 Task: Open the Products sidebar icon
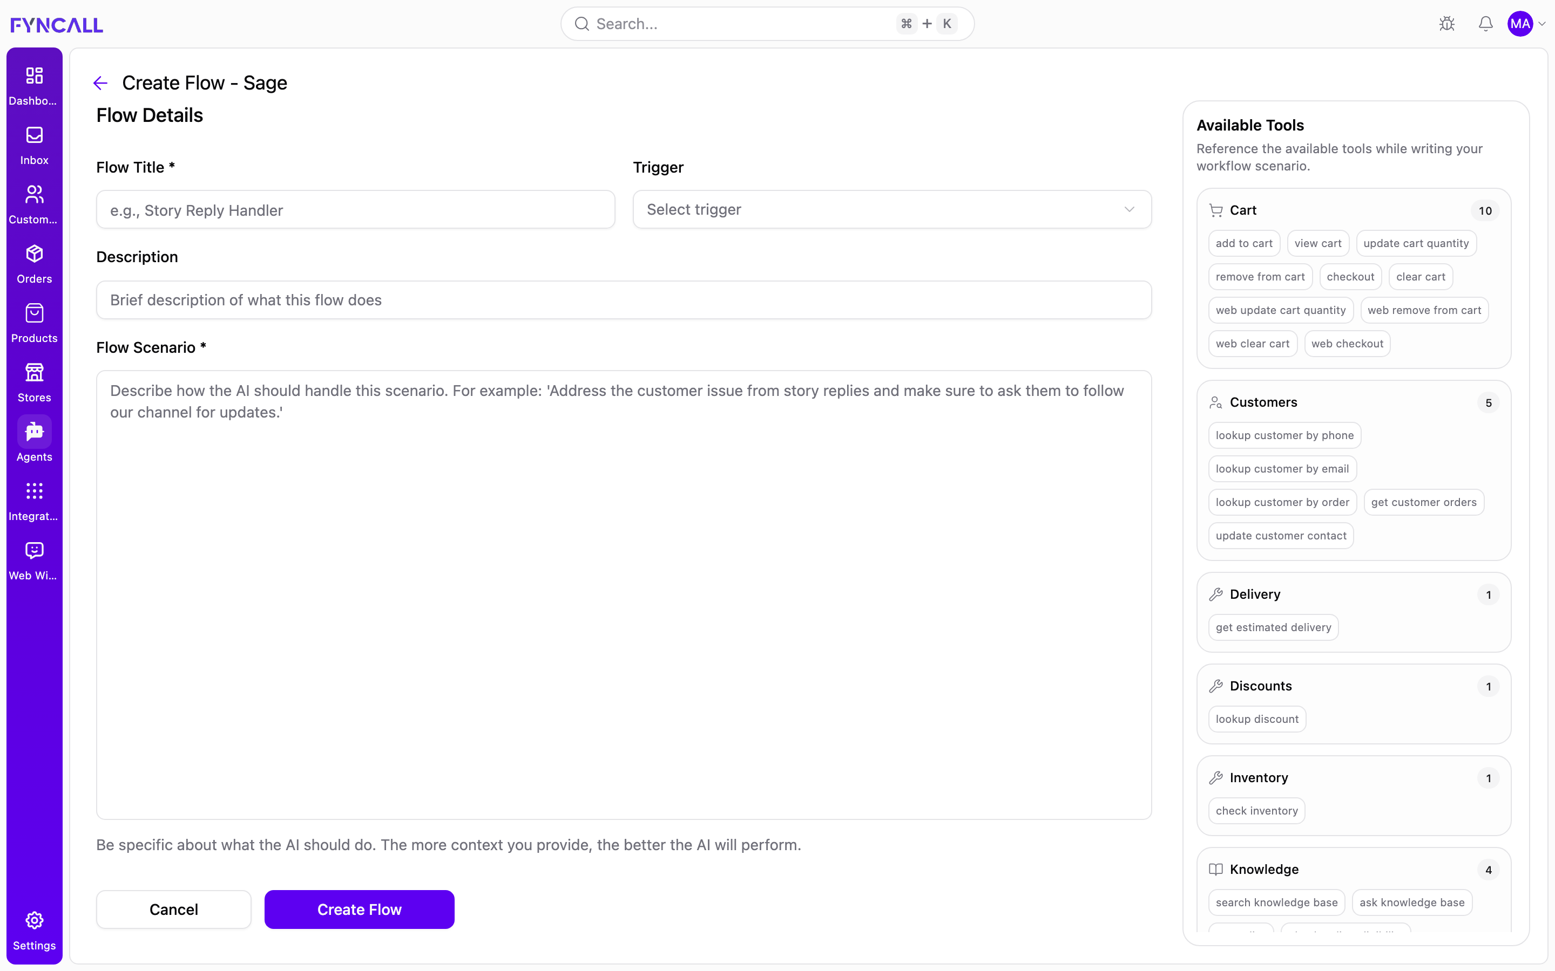(34, 313)
